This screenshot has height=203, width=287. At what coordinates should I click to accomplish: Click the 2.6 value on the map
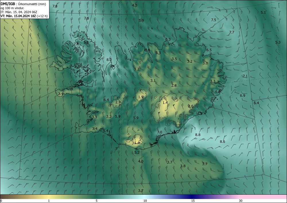[x=191, y=106]
